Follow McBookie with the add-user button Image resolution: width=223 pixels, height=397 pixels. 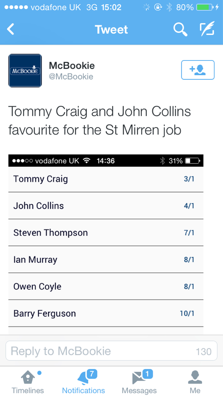198,70
